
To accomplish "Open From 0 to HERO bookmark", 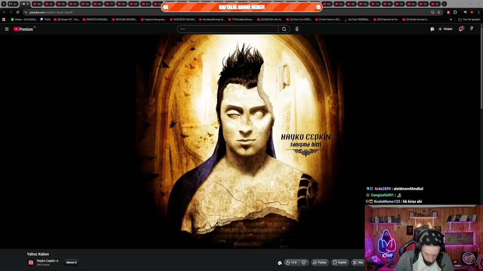I will [299, 20].
